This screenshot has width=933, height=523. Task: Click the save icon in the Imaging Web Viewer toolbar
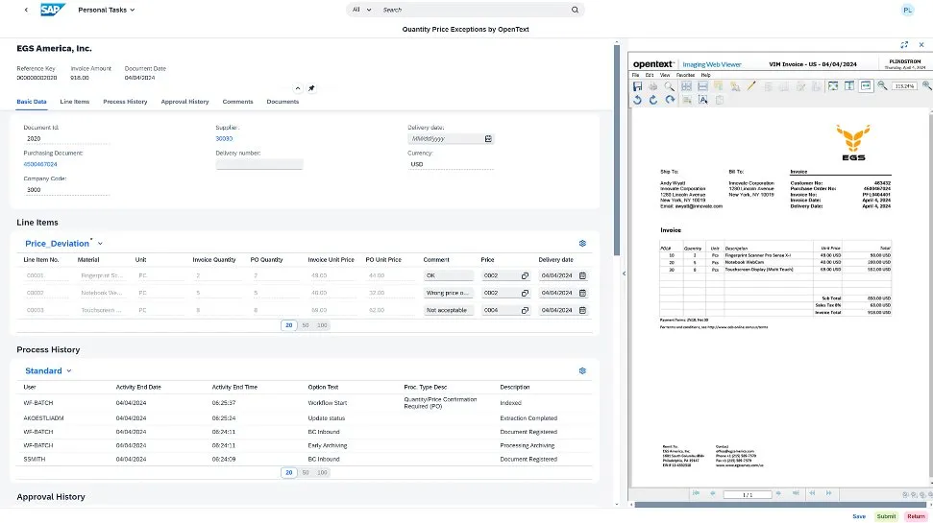[638, 86]
